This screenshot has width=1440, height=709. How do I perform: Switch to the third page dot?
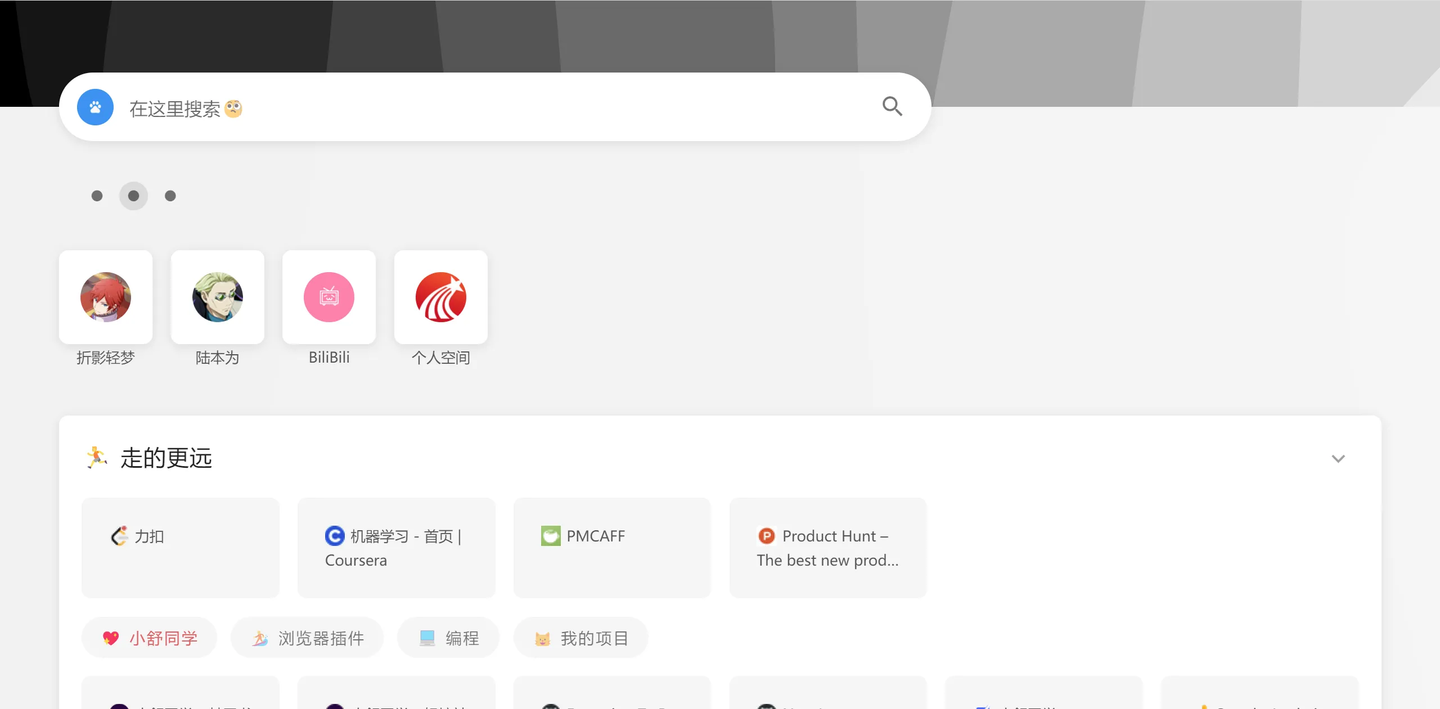point(170,196)
